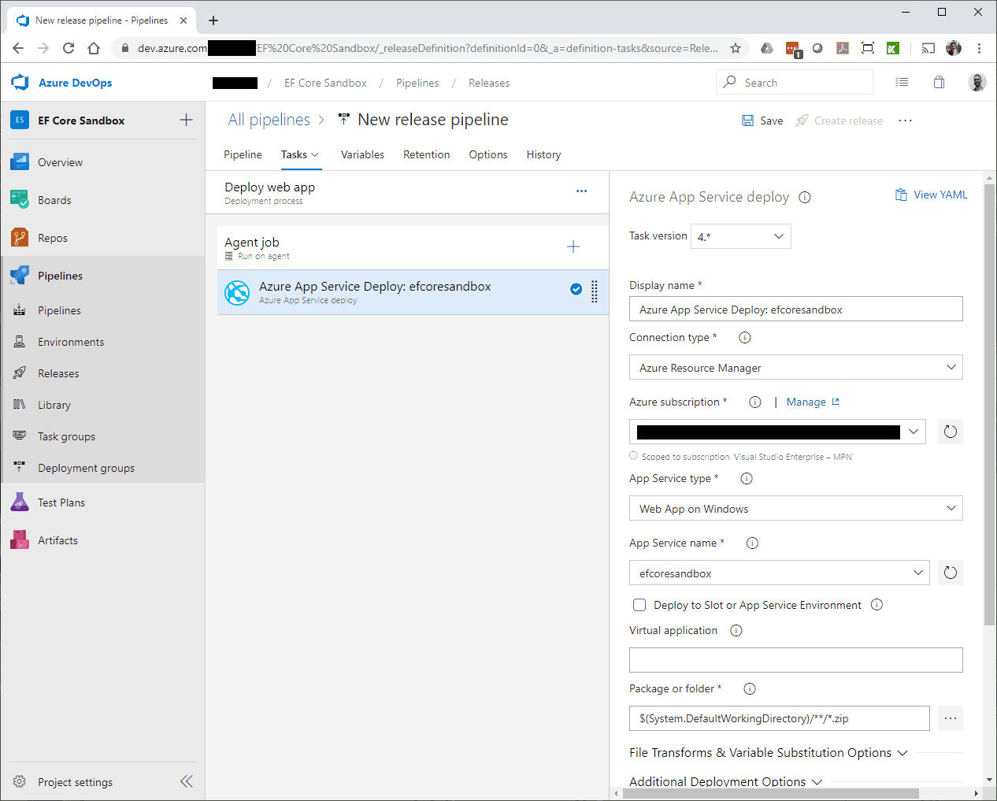Open the Connection type dropdown
The image size is (997, 801).
[x=795, y=368]
